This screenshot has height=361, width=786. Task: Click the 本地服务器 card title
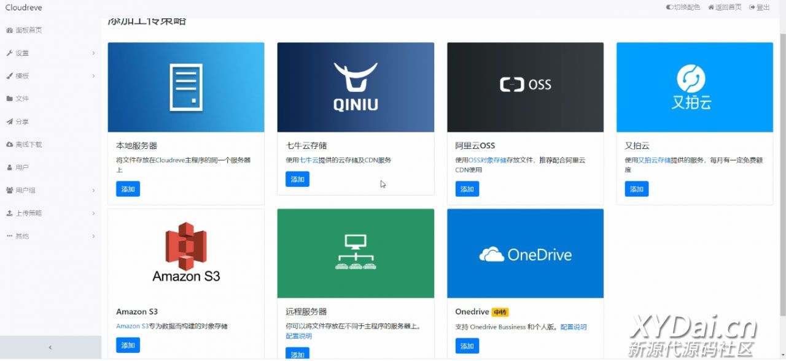(136, 146)
